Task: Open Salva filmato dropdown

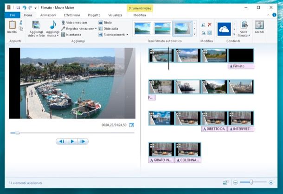Action: (x=249, y=36)
